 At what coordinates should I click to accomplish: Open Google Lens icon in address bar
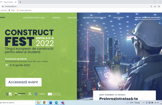[151, 6]
